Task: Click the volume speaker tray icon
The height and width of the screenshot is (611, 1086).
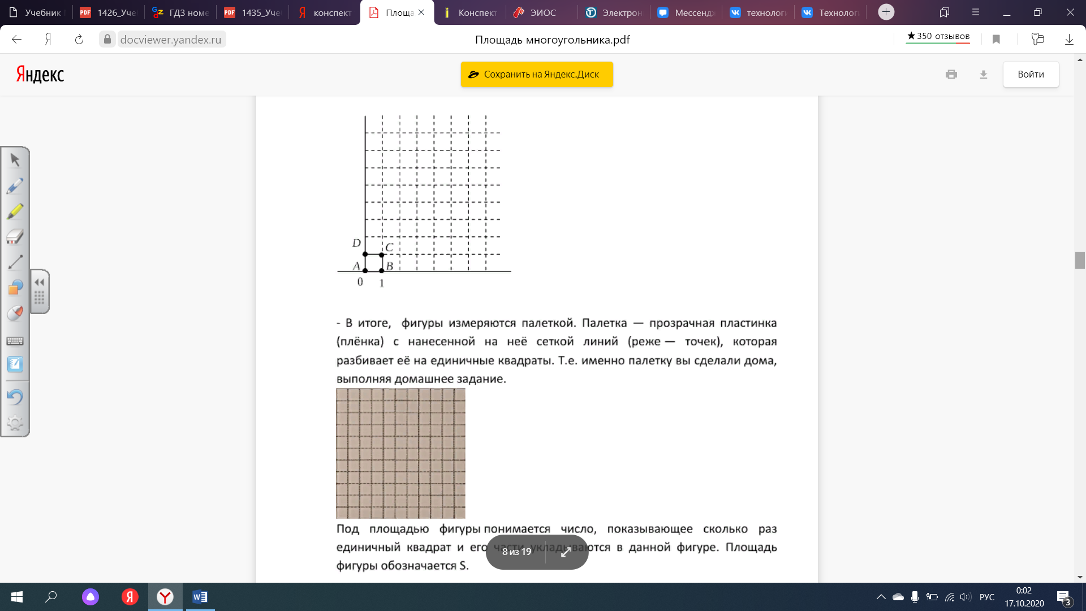Action: pyautogui.click(x=966, y=597)
